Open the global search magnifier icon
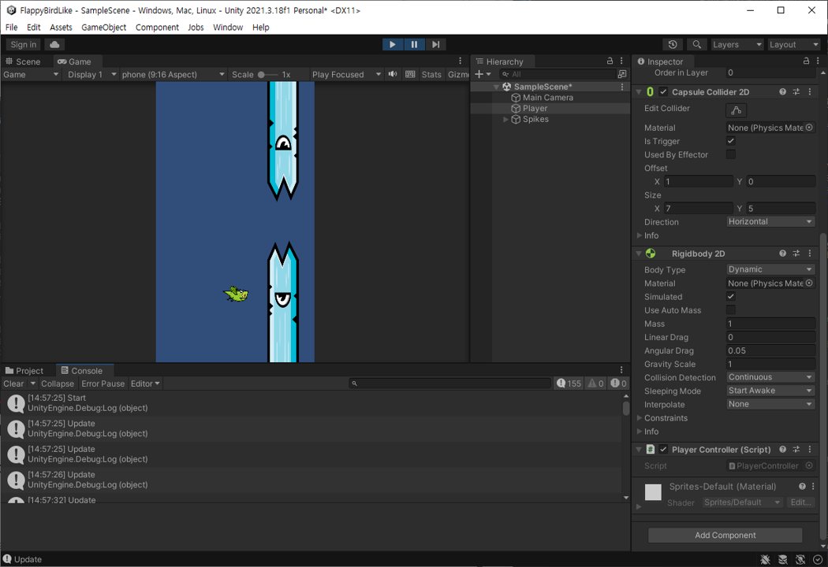828x567 pixels. [x=696, y=44]
